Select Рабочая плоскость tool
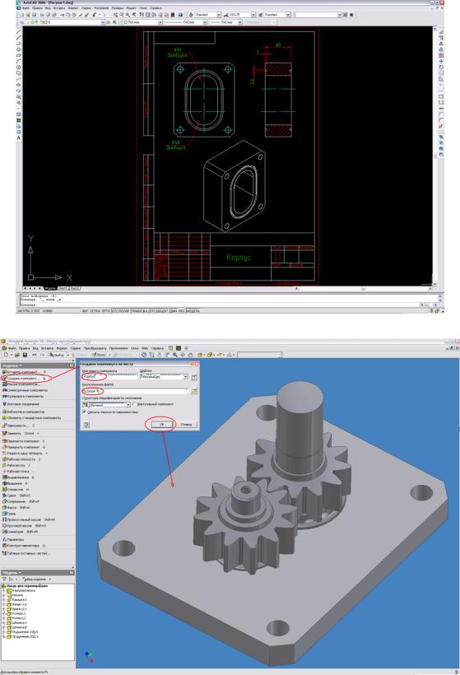 21,459
